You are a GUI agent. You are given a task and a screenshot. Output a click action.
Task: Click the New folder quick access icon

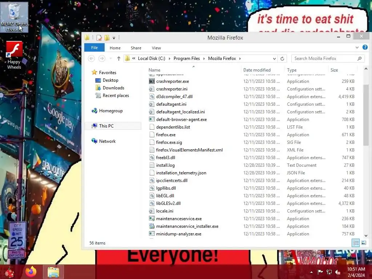click(x=107, y=38)
